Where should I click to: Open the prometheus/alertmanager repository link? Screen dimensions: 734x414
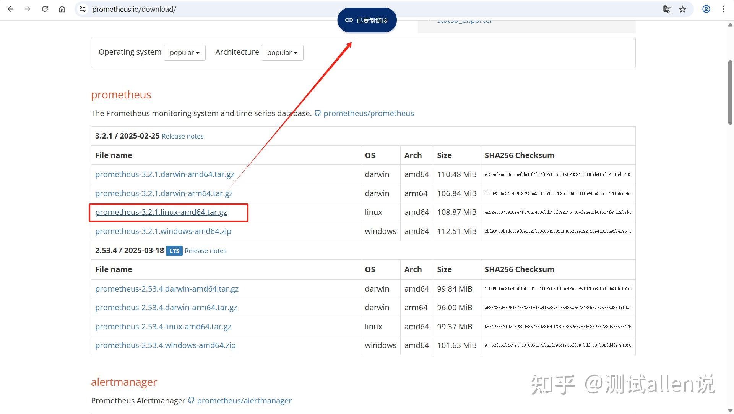[244, 400]
